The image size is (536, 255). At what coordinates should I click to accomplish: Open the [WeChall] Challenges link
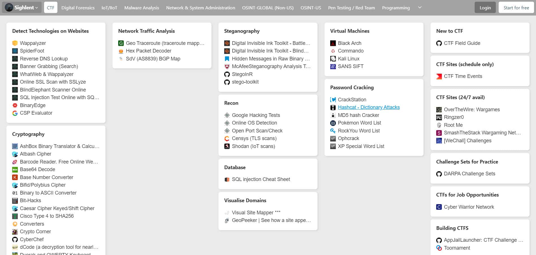coord(468,141)
